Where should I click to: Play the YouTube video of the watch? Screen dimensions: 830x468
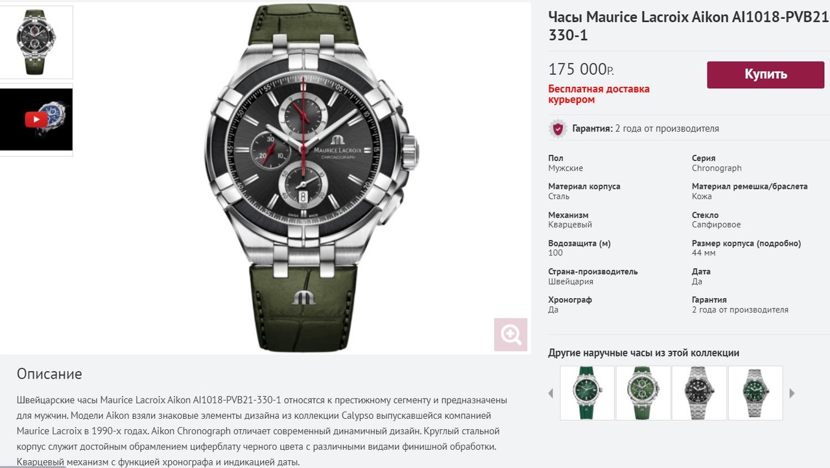pos(36,119)
